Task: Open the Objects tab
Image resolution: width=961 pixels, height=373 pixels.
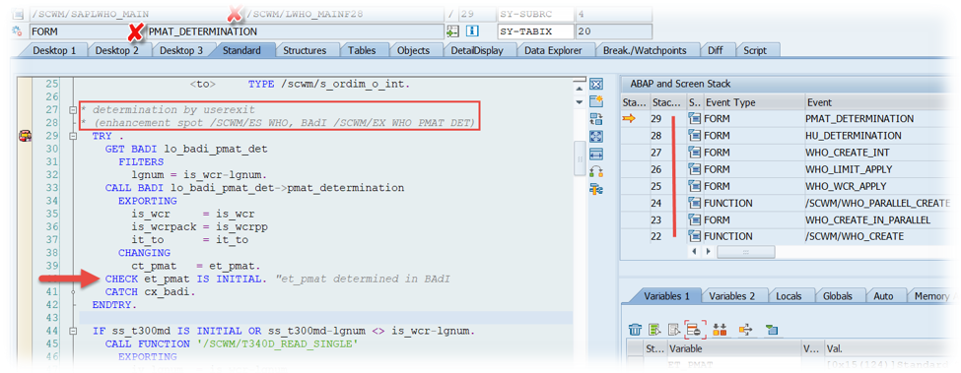Action: coord(414,51)
